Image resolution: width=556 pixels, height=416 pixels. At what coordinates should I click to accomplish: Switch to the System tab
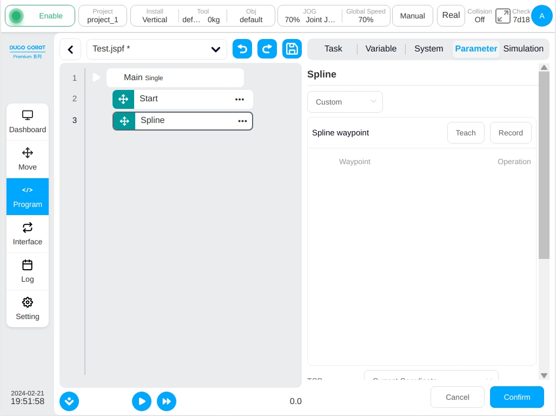[429, 49]
